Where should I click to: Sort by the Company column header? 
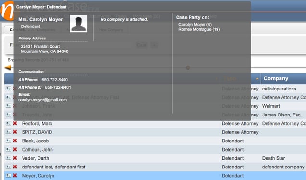pos(276,78)
